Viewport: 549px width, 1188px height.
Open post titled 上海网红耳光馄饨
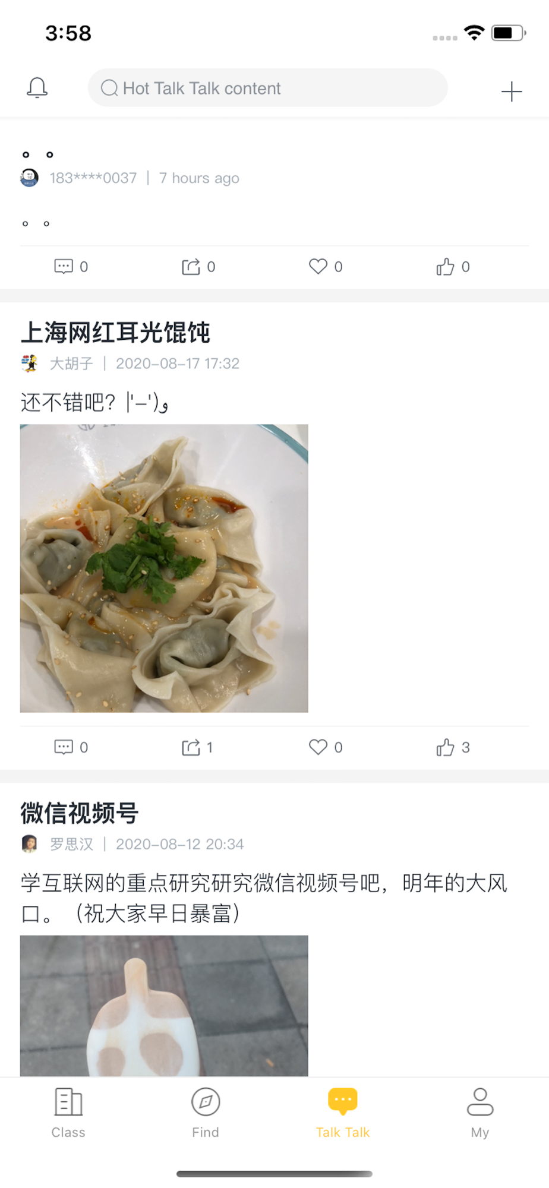115,333
